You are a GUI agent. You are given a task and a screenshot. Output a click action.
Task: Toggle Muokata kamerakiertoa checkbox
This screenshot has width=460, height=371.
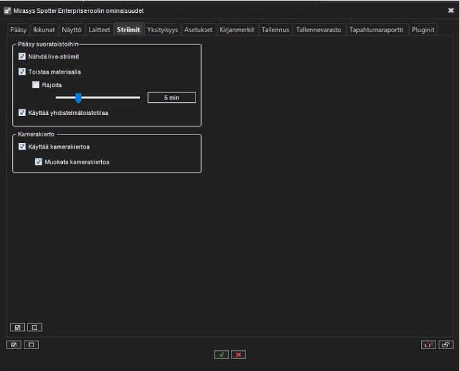point(38,162)
